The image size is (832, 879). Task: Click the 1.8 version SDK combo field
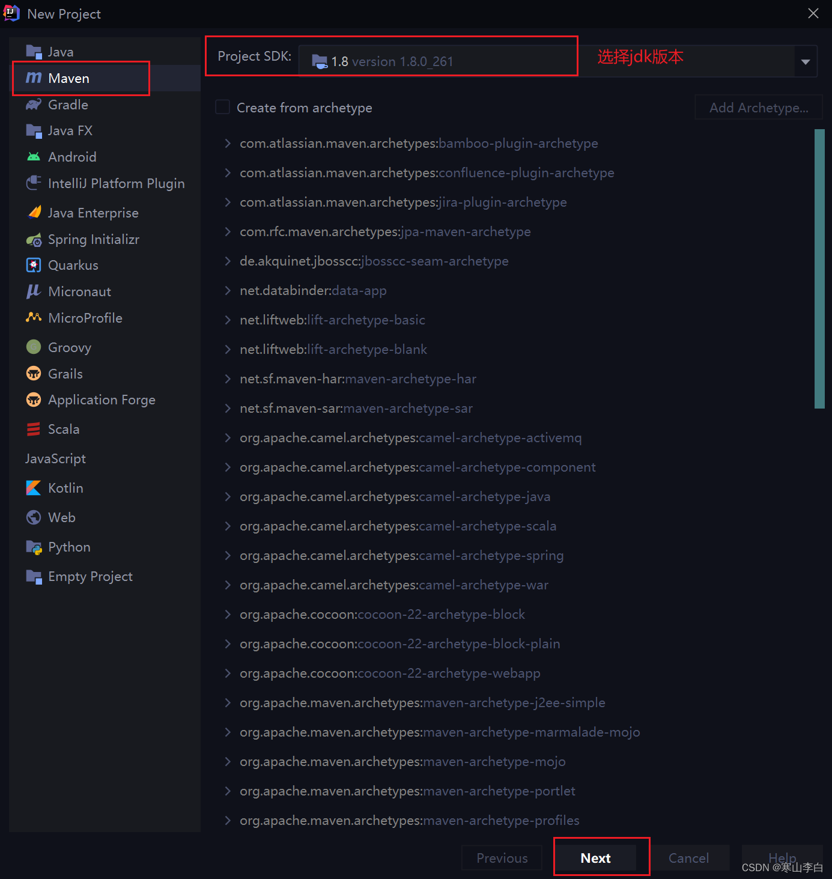[557, 61]
